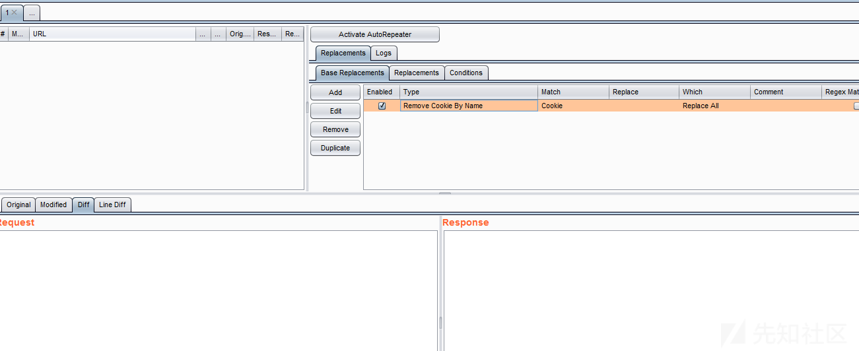The height and width of the screenshot is (351, 859).
Task: Switch to the Line Diff tab
Action: [x=112, y=205]
